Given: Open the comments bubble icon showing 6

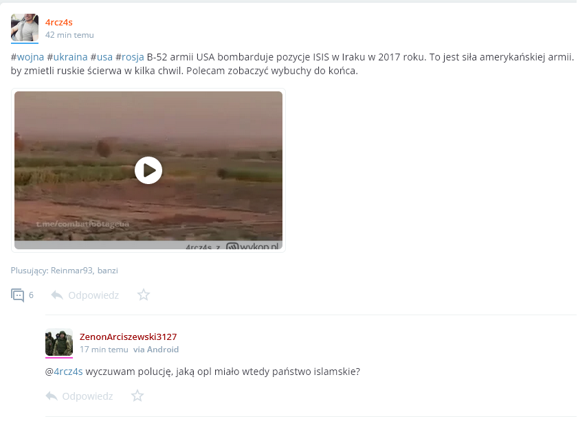Looking at the screenshot, I should pos(17,295).
